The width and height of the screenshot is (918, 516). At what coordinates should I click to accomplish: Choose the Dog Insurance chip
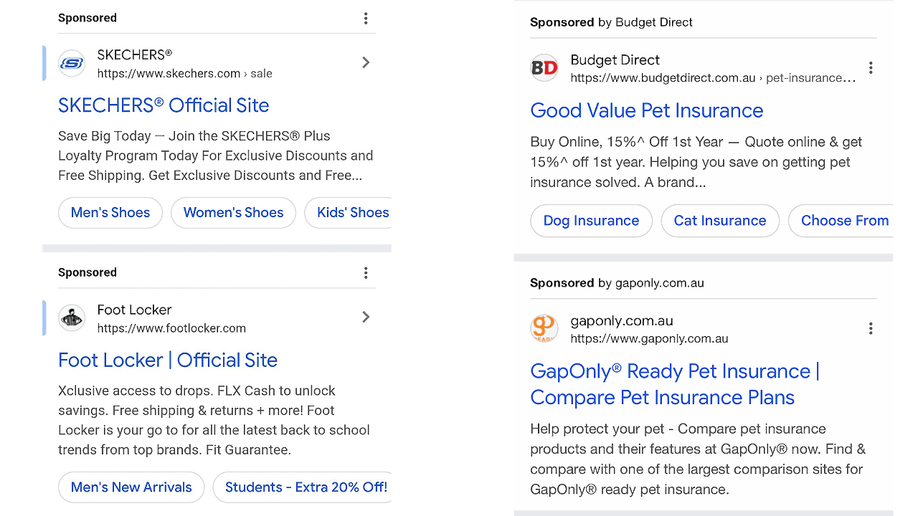click(x=591, y=221)
